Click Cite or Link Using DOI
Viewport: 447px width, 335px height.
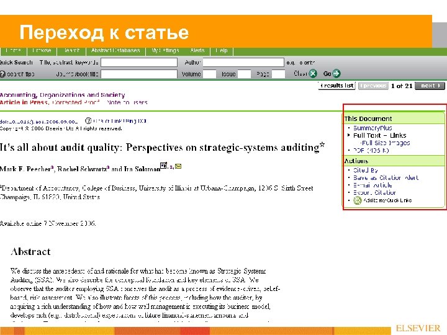[x=120, y=121]
